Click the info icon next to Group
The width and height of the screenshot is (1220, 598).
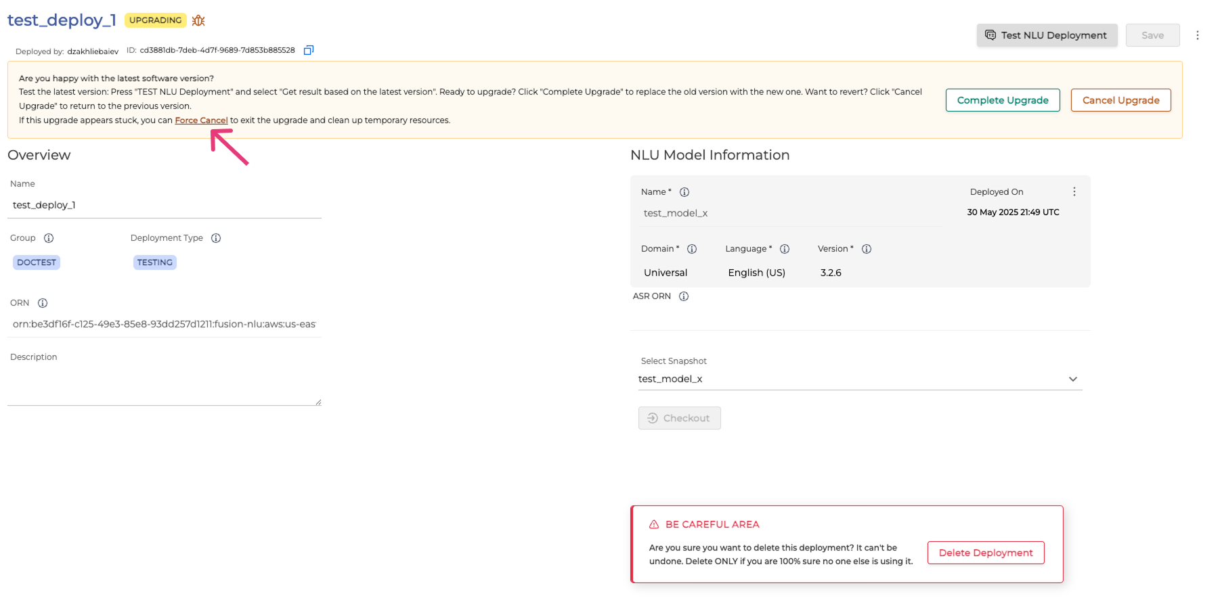click(49, 238)
